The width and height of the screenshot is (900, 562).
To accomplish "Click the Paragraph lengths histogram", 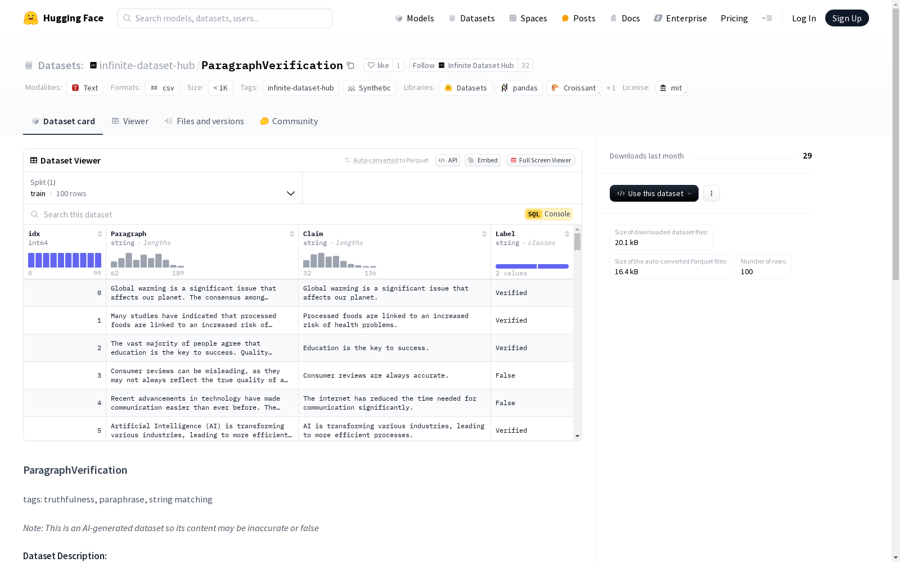I will [147, 260].
